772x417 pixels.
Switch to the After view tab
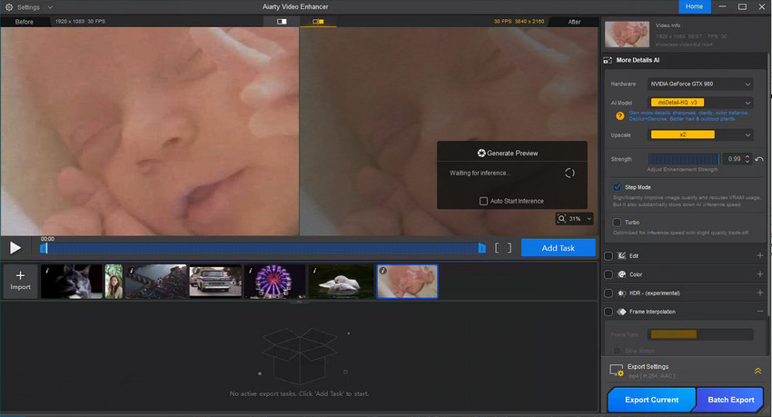click(574, 22)
